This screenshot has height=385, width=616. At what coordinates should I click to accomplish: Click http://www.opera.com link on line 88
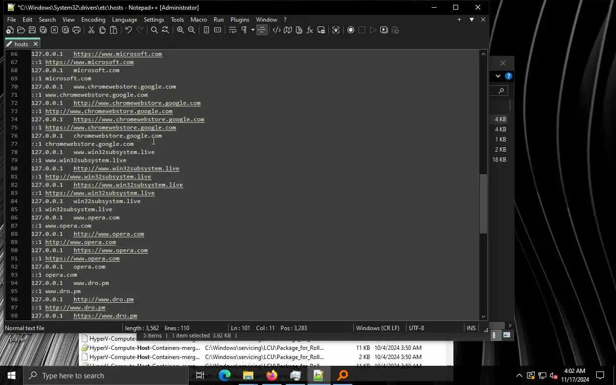pyautogui.click(x=108, y=234)
